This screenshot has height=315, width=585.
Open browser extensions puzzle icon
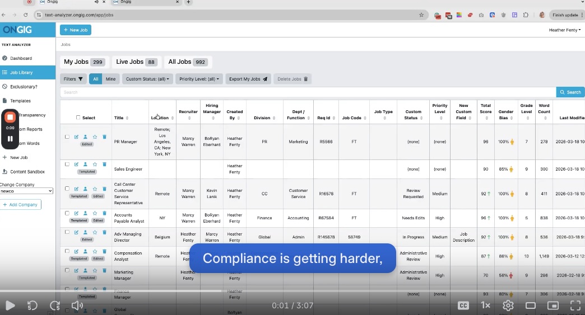tap(526, 15)
